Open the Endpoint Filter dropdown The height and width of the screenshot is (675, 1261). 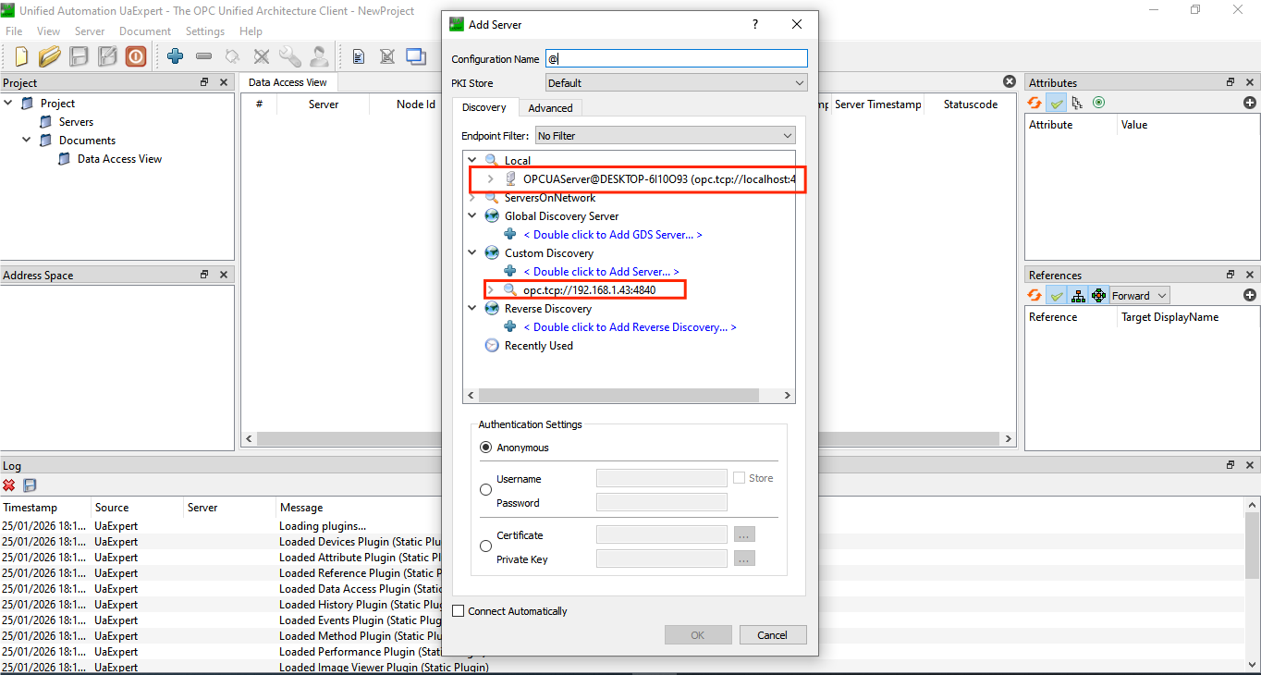664,136
